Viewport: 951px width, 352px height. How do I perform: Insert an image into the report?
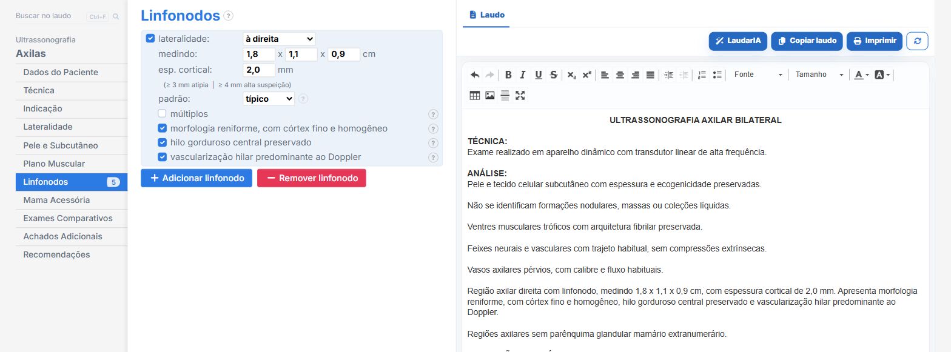pos(490,95)
